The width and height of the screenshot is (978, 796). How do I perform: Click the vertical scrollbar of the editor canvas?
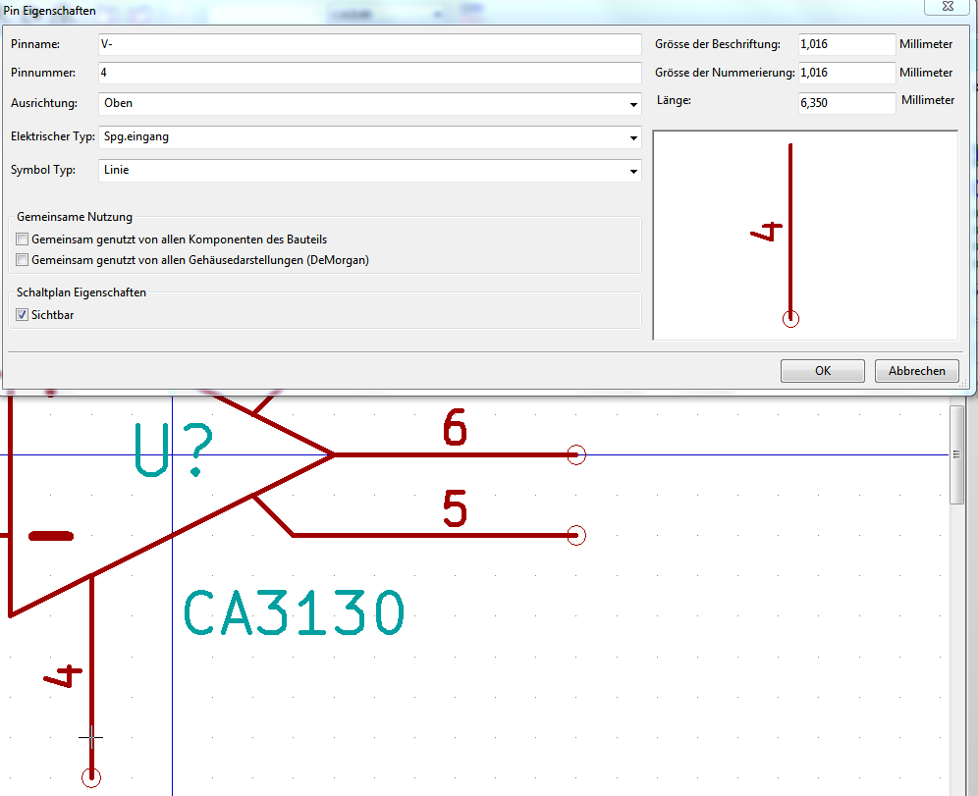(x=956, y=454)
